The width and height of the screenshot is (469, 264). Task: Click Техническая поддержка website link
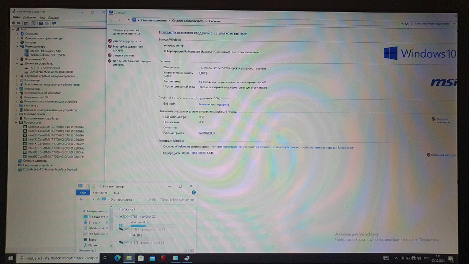click(214, 104)
